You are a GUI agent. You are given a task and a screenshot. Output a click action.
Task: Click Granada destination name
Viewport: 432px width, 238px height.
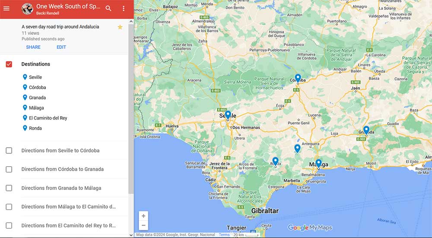click(x=38, y=98)
